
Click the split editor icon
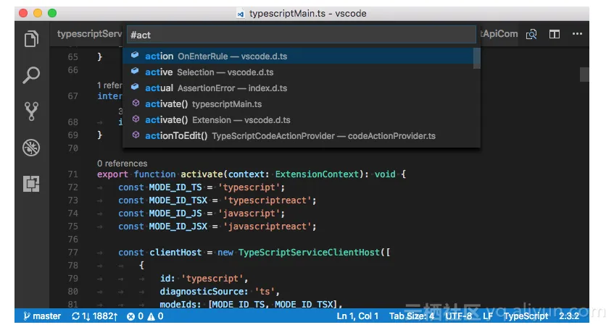(x=555, y=34)
